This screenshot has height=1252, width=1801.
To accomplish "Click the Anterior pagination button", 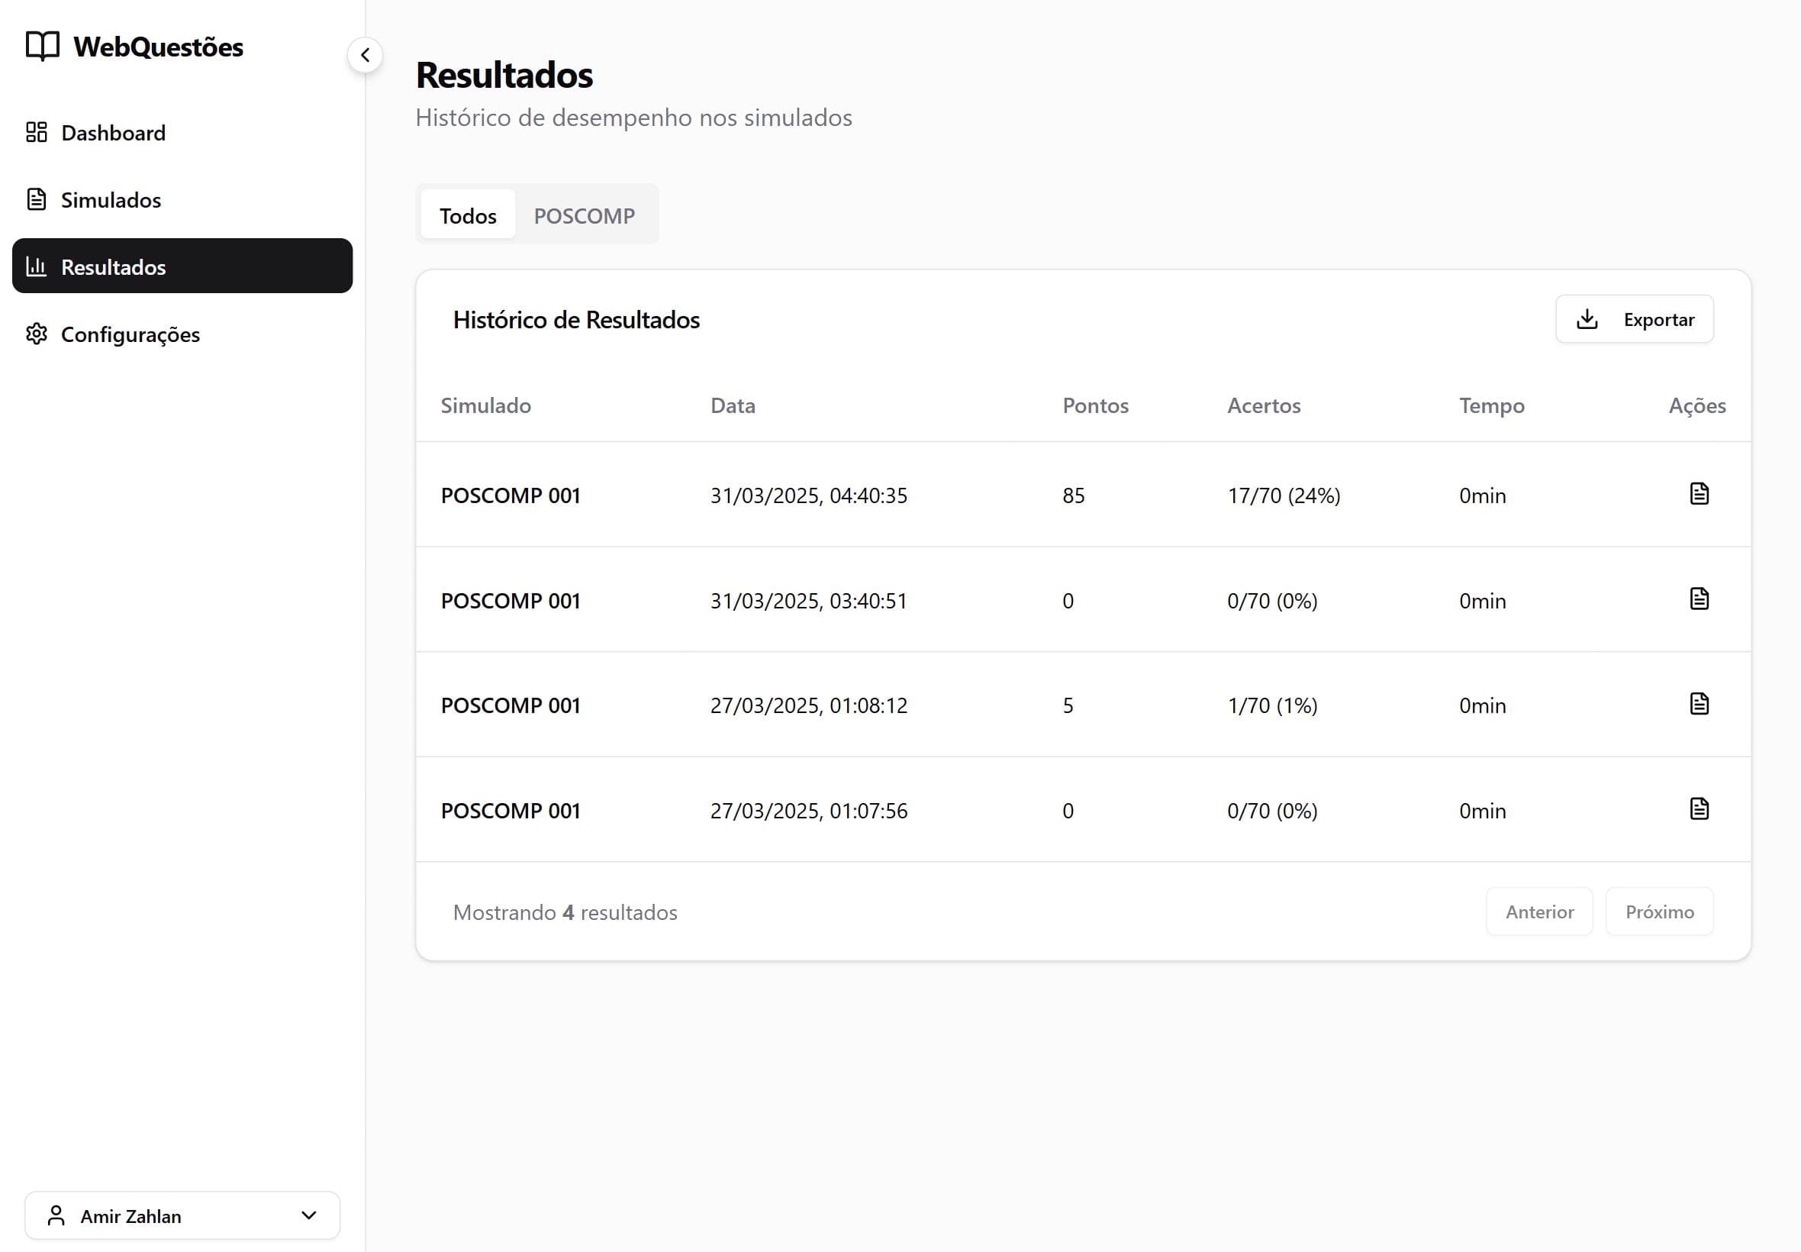I will click(x=1539, y=912).
